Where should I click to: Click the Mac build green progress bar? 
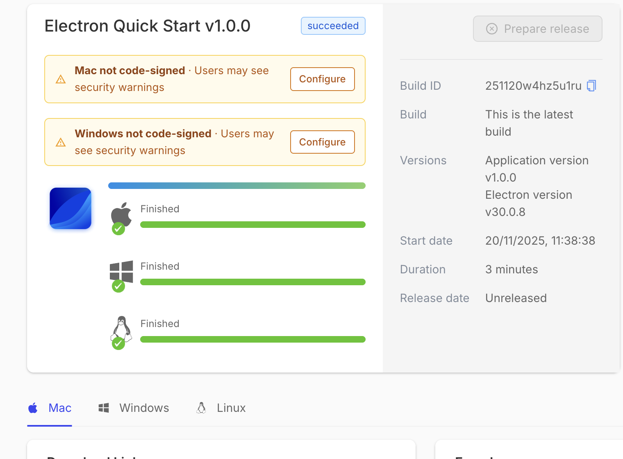pos(253,225)
